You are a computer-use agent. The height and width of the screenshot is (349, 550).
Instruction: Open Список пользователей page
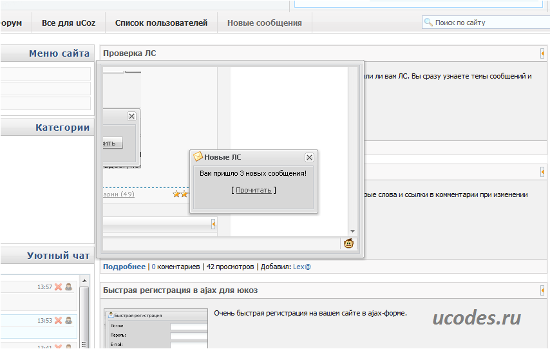point(162,23)
